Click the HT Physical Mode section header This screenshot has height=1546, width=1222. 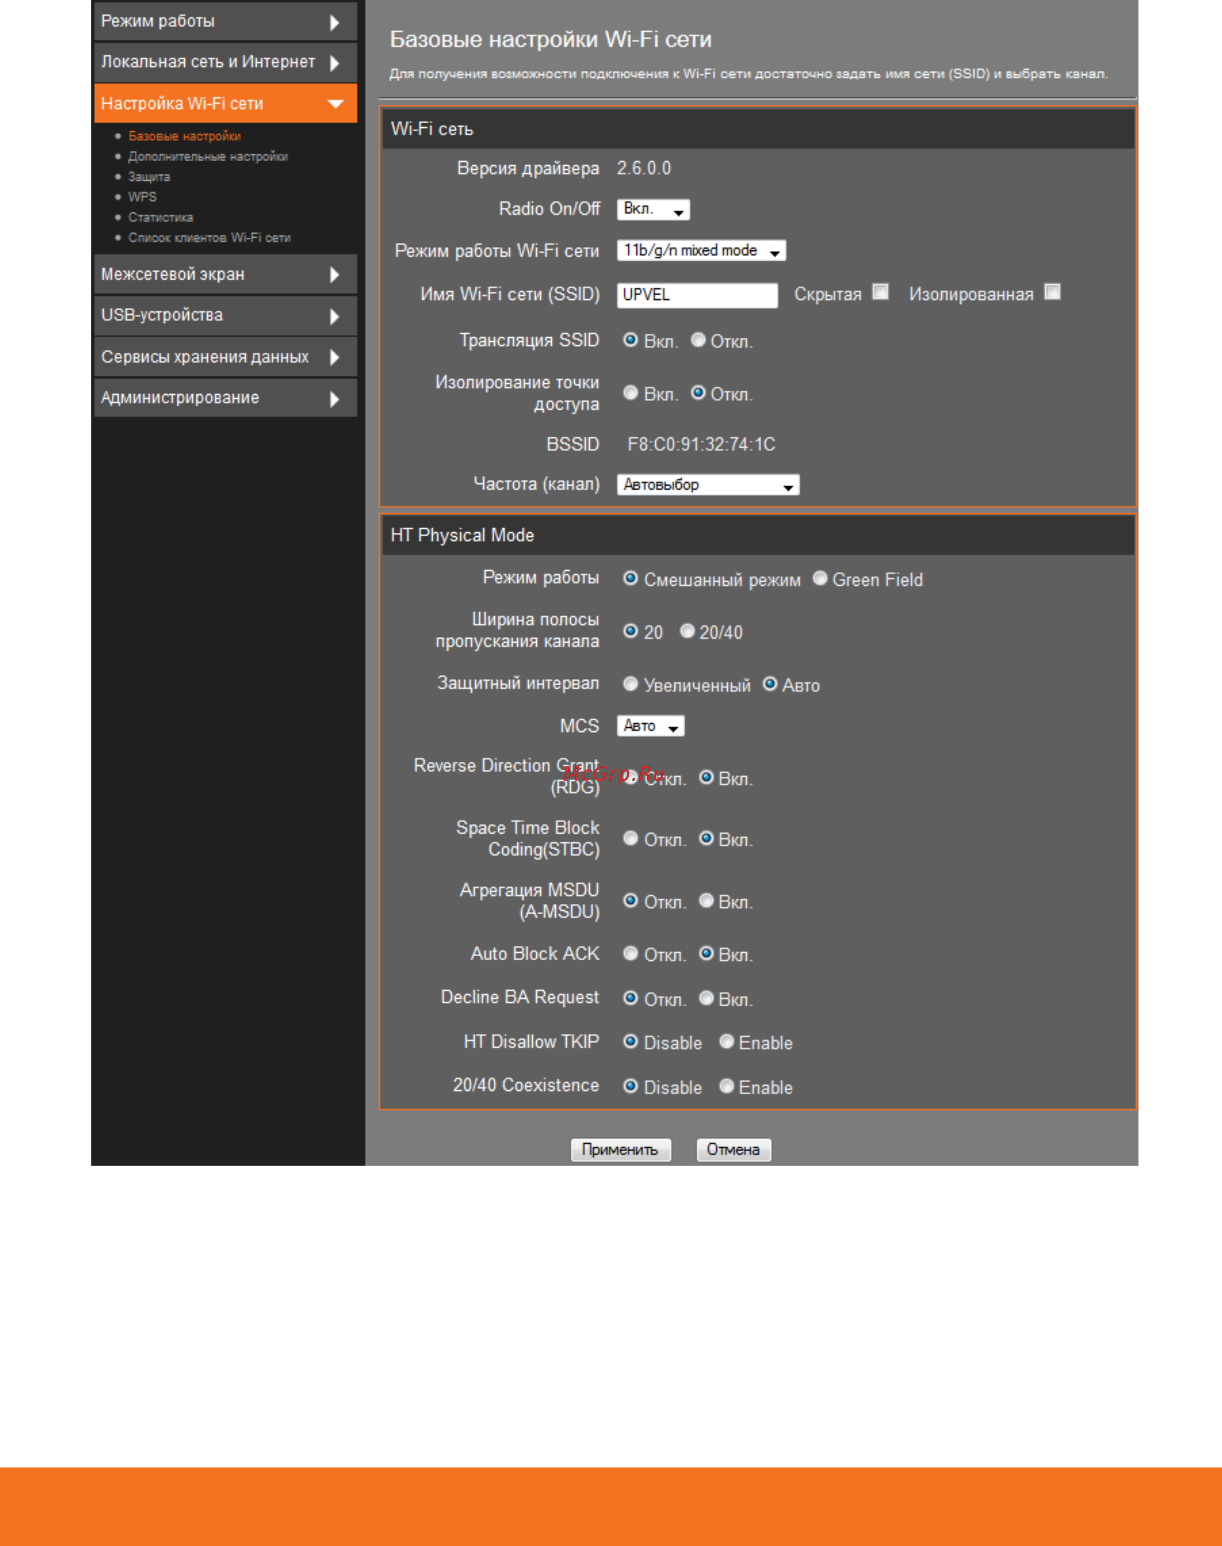coord(758,535)
